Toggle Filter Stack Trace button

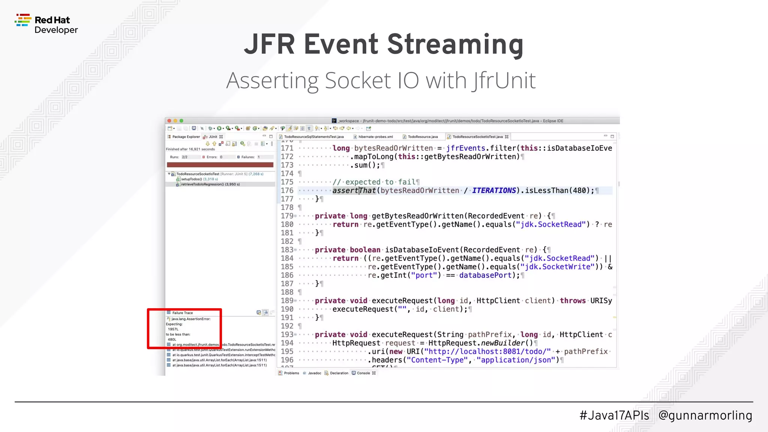tap(265, 312)
